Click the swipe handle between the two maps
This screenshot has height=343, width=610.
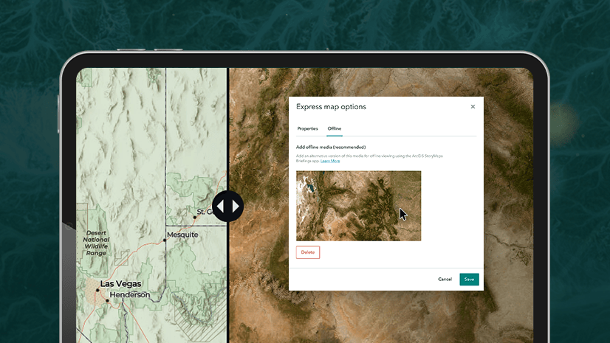click(228, 207)
